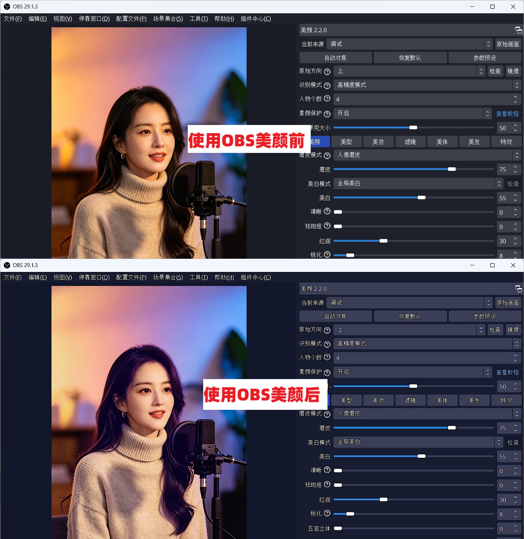This screenshot has width=524, height=539.
Task: Open 磨皮模式 人像磨皮 dropdown in top window
Action: [427, 155]
